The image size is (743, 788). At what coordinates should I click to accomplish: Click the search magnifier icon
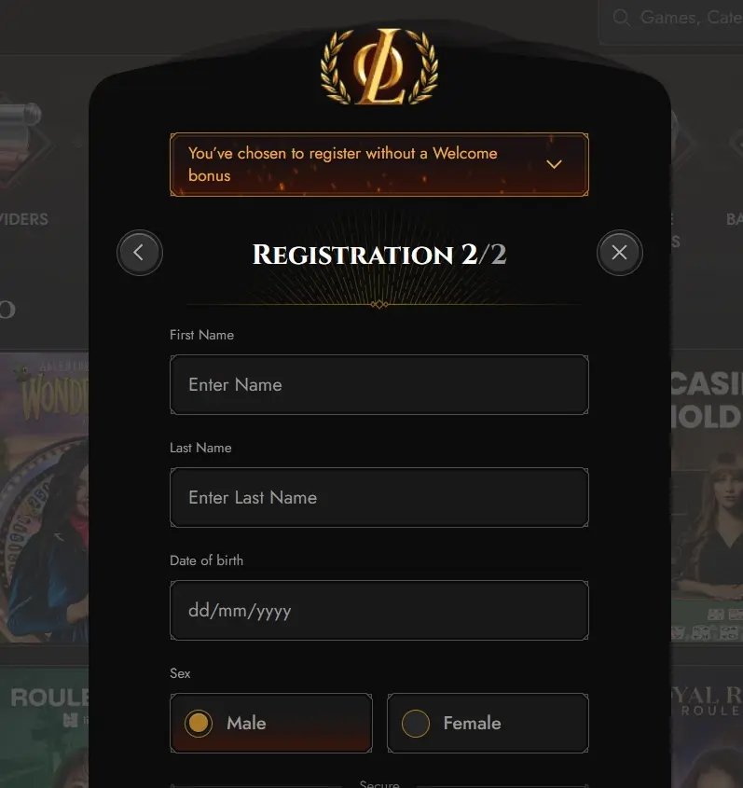click(622, 18)
